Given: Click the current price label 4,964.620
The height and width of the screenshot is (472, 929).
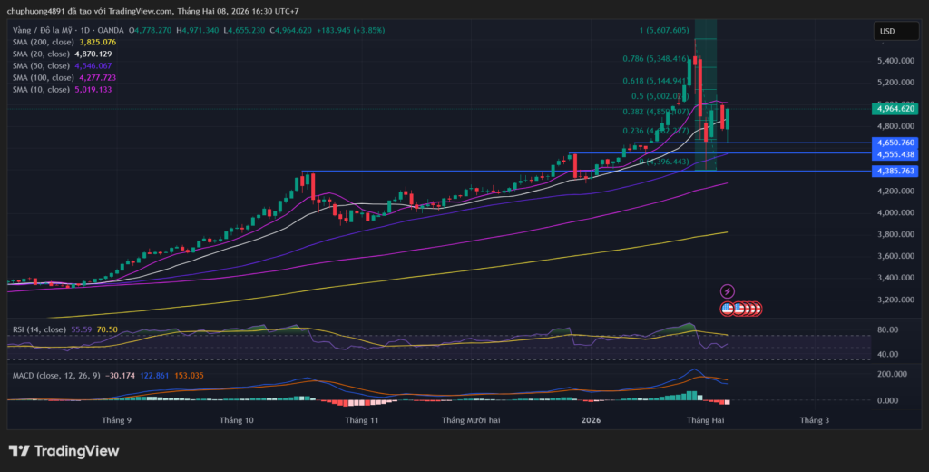Looking at the screenshot, I should coord(895,108).
